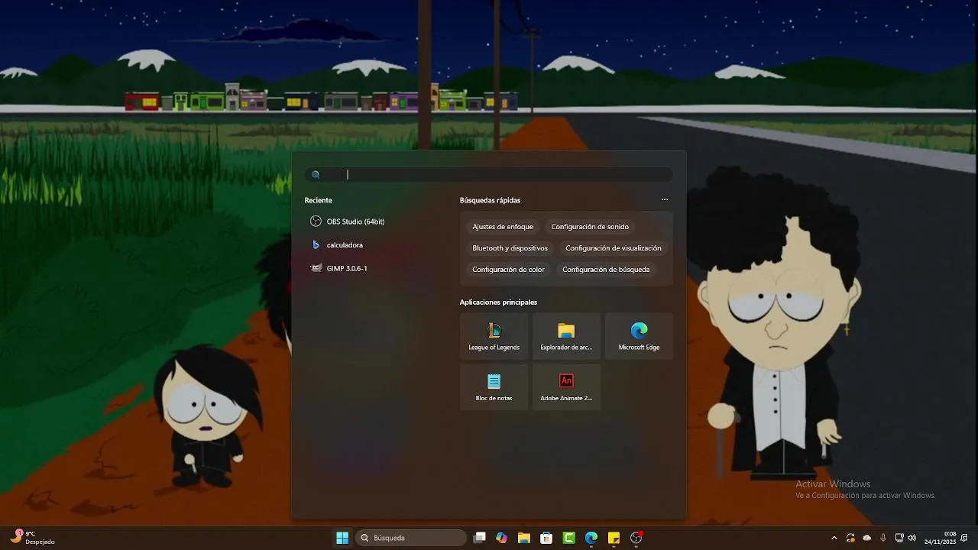Open the Microsoft Edge app tile
Image resolution: width=978 pixels, height=550 pixels.
(x=639, y=336)
